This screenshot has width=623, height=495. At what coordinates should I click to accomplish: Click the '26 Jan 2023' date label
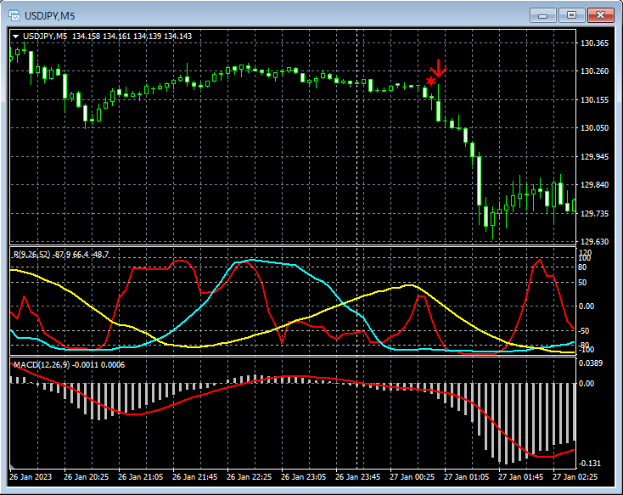click(31, 476)
